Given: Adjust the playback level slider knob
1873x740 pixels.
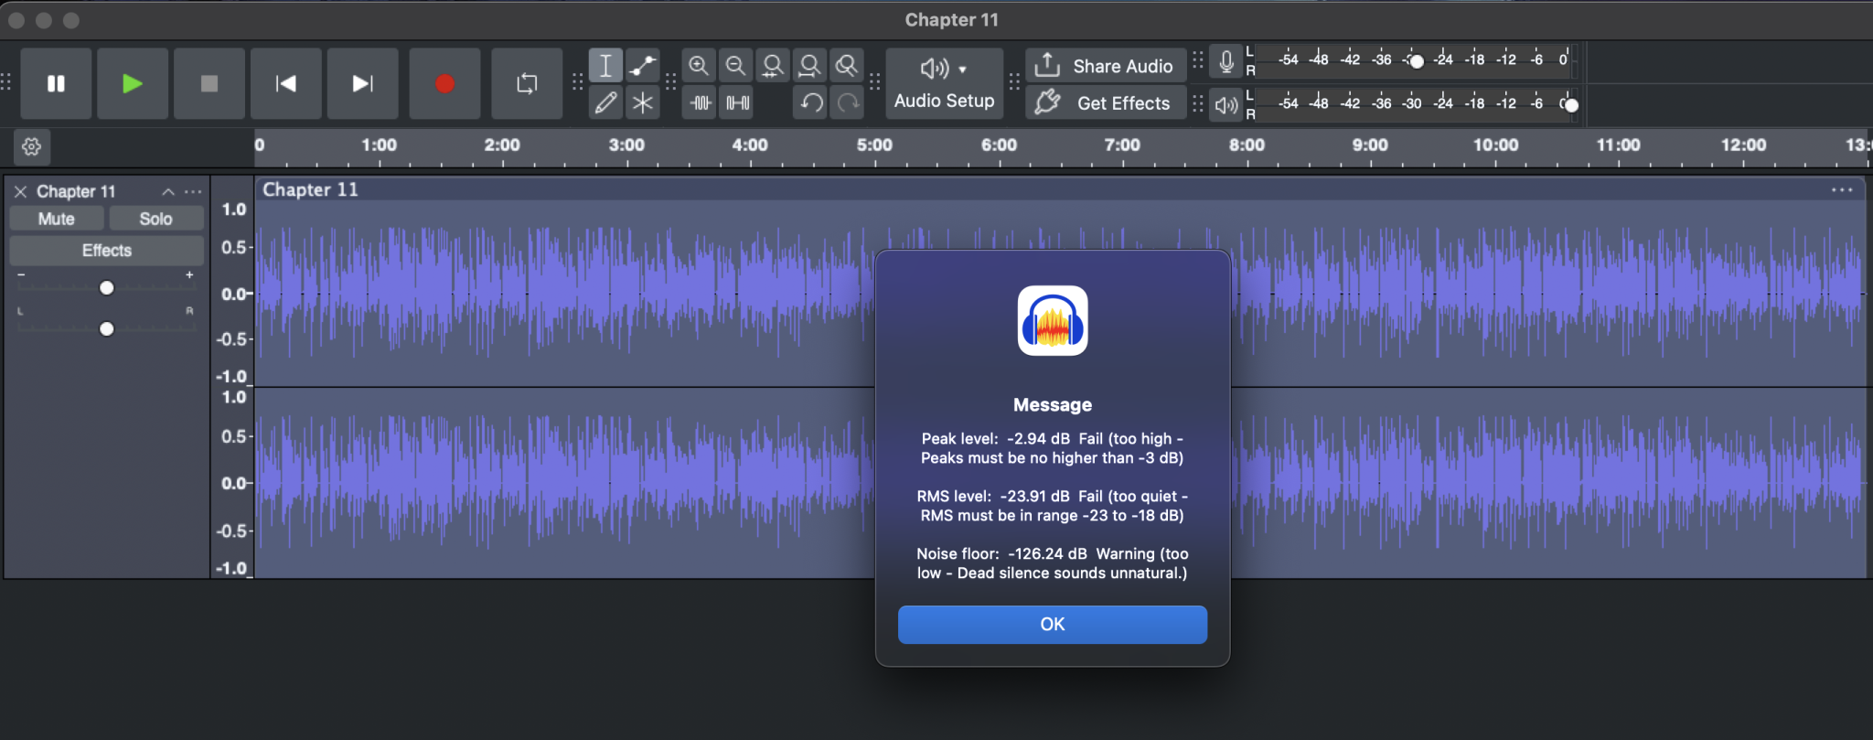Looking at the screenshot, I should click(x=1571, y=105).
